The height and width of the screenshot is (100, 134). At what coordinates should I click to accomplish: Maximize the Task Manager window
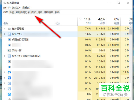(x=119, y=3)
